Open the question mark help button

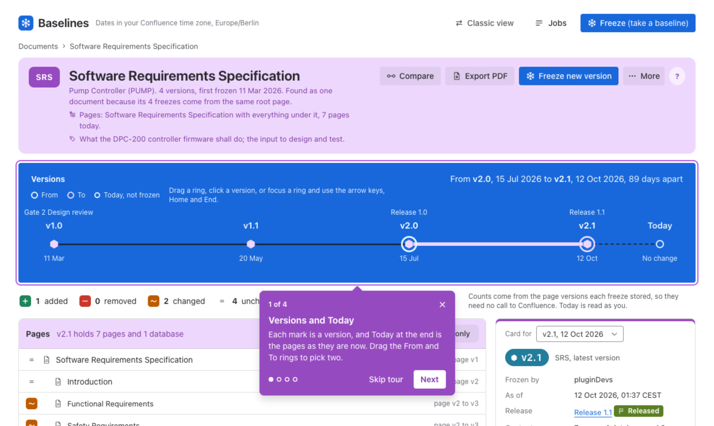point(677,76)
